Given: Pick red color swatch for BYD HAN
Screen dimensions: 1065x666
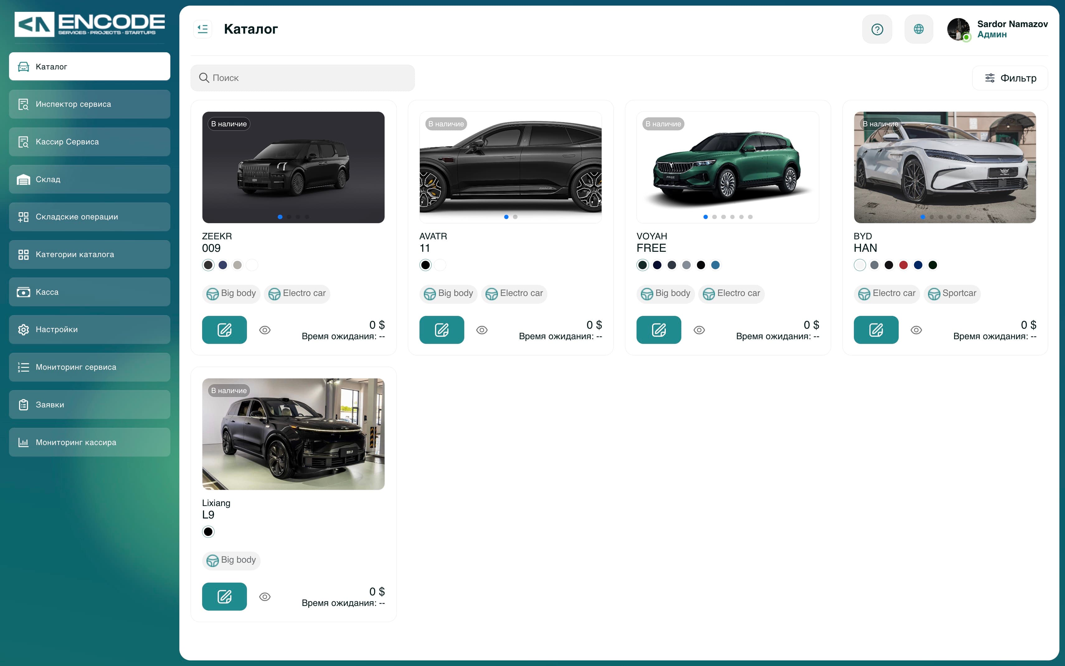Looking at the screenshot, I should (903, 265).
